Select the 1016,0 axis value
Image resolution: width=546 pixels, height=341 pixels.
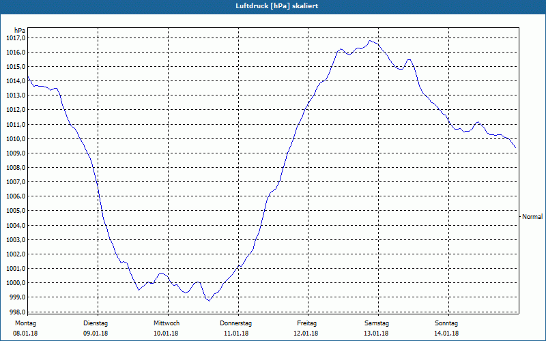[x=16, y=53]
